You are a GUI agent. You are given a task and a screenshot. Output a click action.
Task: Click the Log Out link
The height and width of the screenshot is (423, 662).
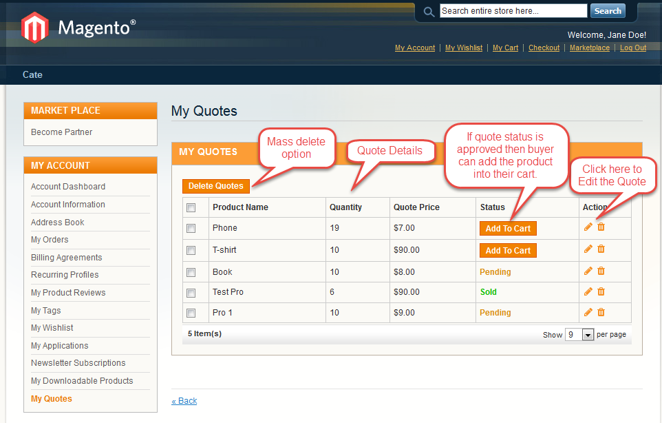[632, 48]
